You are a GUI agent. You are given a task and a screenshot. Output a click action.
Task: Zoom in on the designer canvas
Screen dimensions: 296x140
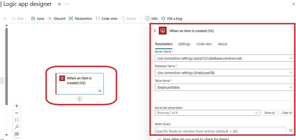(x=17, y=106)
